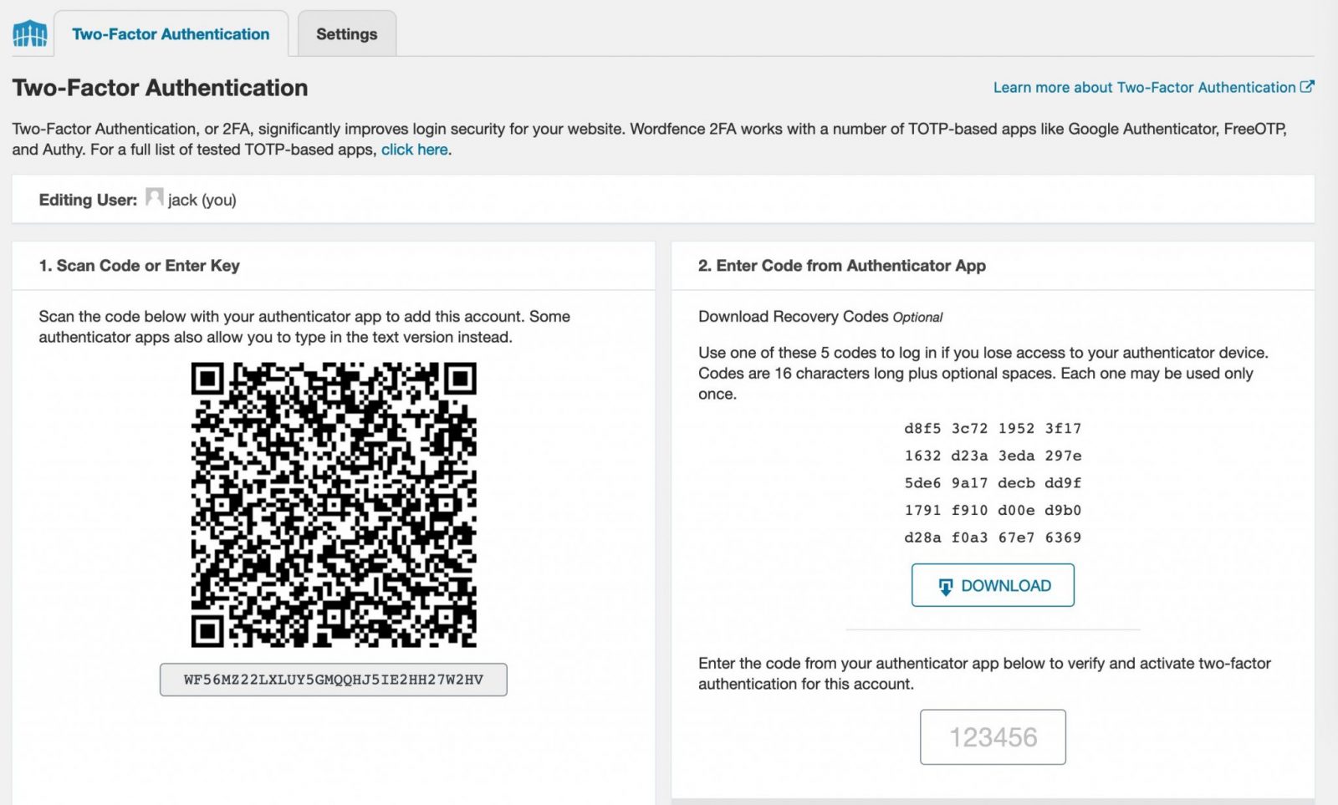Viewport: 1338px width, 805px height.
Task: Click recovery code starting with d28a
Action: (x=993, y=538)
